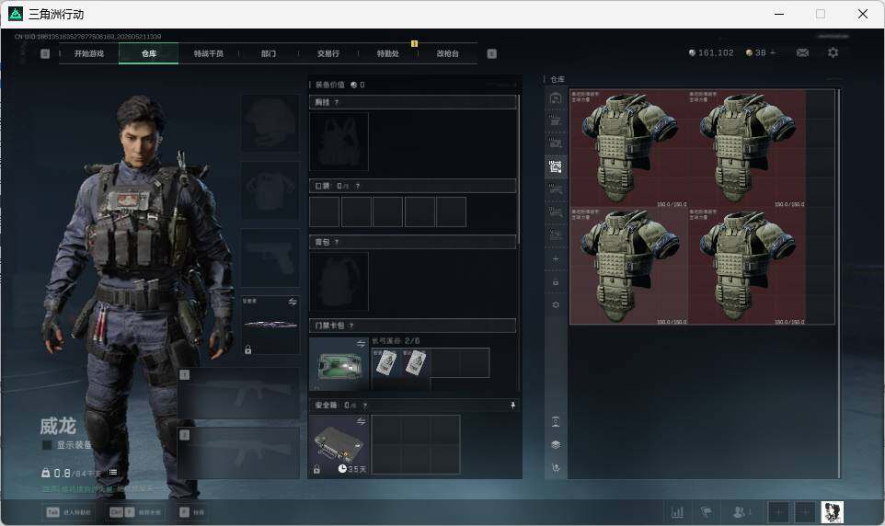Select the empty helmet slot
The image size is (885, 526).
point(270,122)
